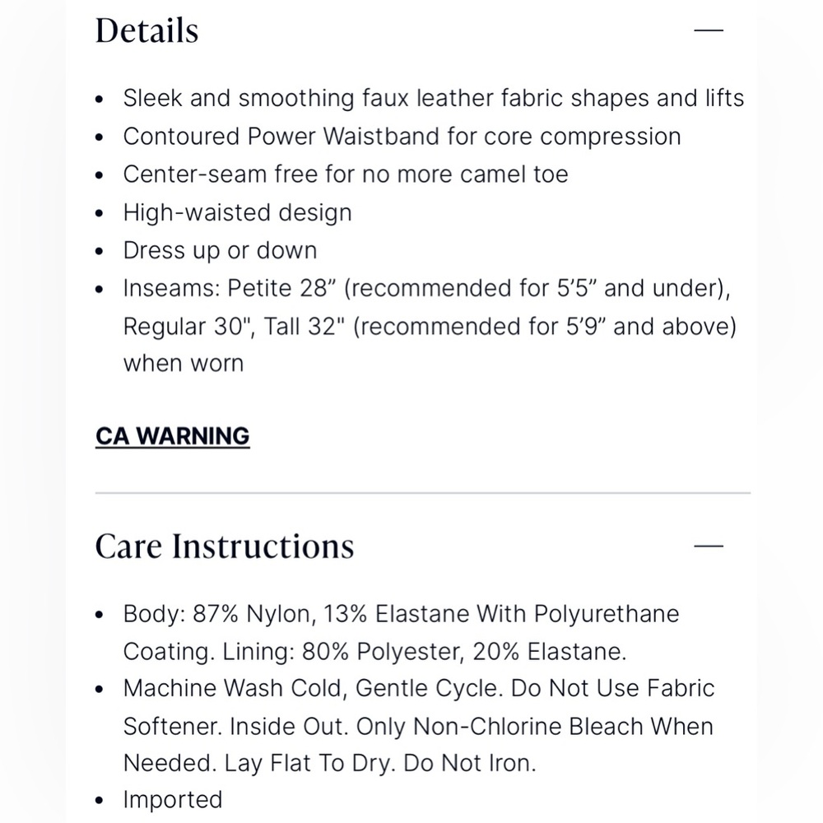This screenshot has height=823, width=823.
Task: Select the Body 87% Nylon composition line
Action: 401,614
